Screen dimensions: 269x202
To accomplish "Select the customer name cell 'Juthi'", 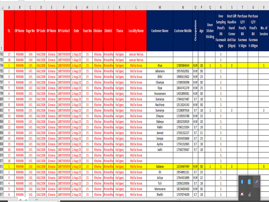I will tap(160, 149).
